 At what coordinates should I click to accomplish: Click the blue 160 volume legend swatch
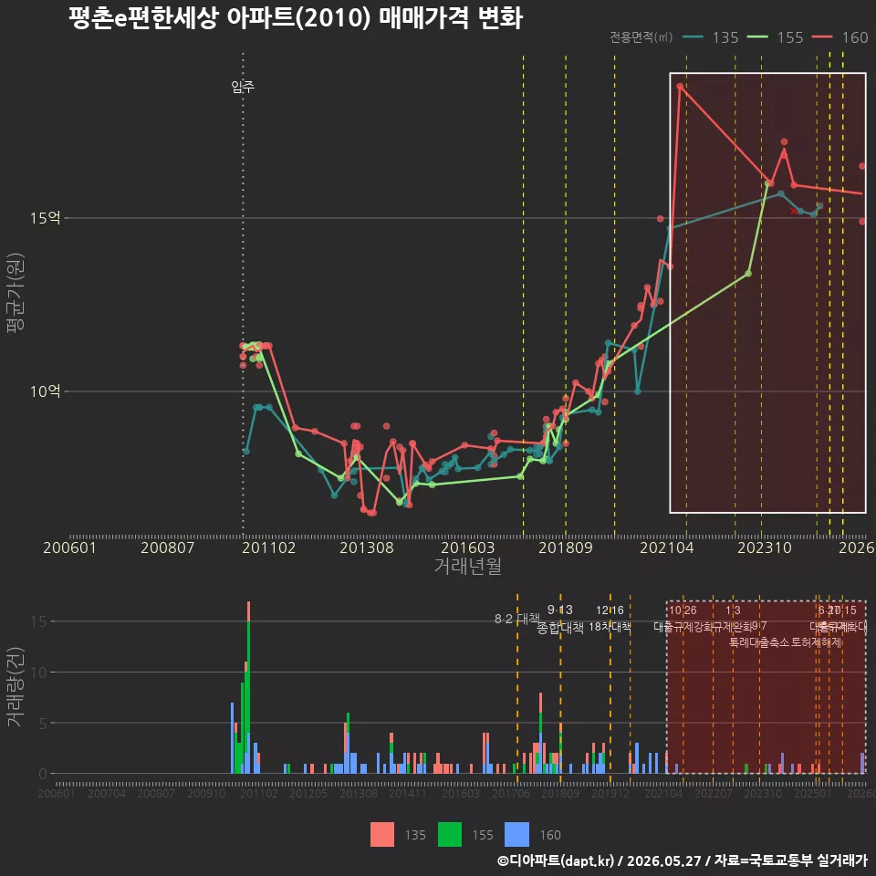516,835
